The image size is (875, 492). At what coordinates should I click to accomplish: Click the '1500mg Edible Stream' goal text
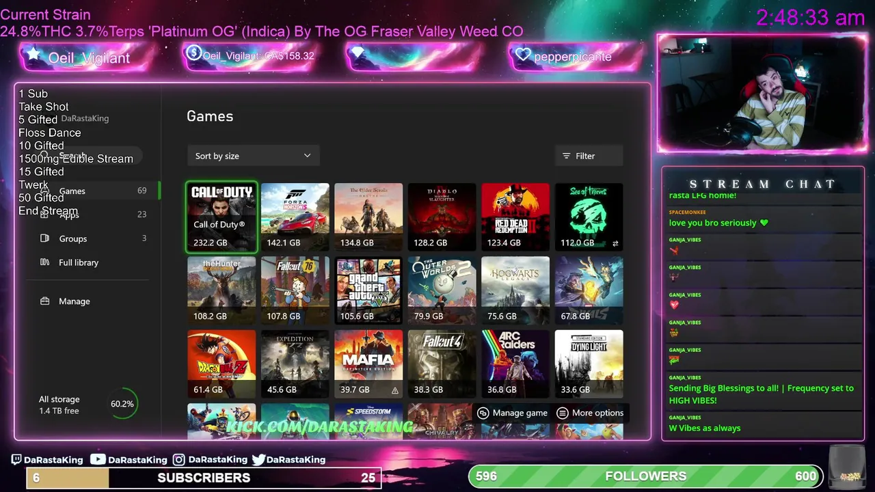click(76, 159)
